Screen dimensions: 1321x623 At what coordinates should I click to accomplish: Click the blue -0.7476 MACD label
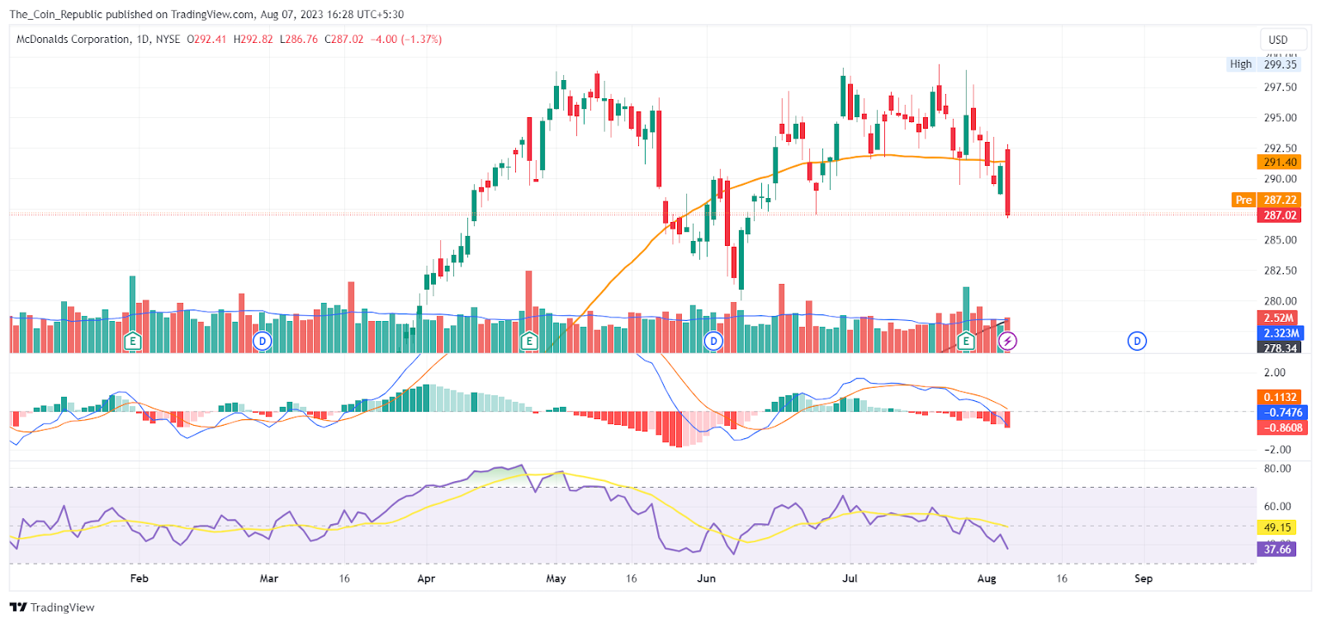1282,413
